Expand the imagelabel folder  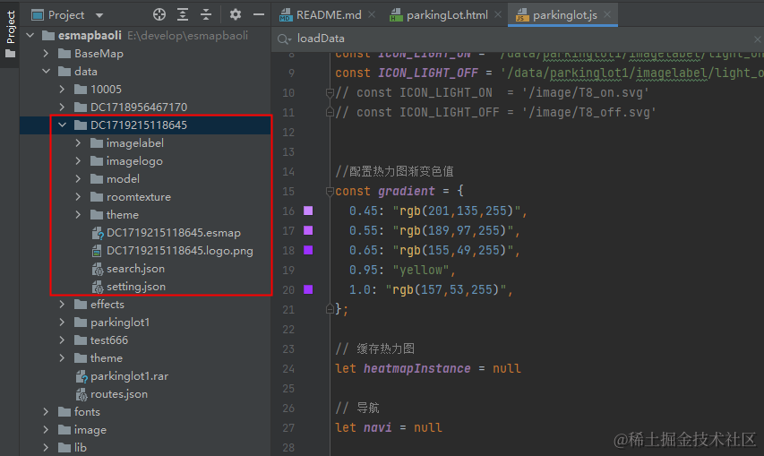tap(78, 143)
